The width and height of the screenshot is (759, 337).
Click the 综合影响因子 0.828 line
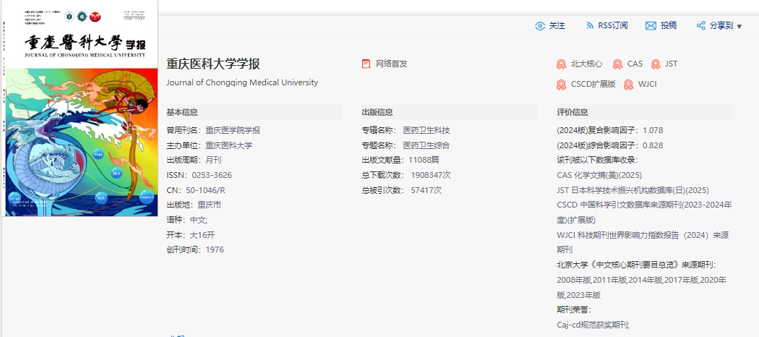pyautogui.click(x=610, y=145)
